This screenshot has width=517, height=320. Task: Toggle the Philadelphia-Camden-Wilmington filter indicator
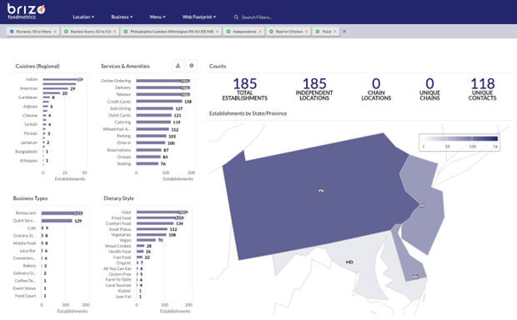coord(126,32)
